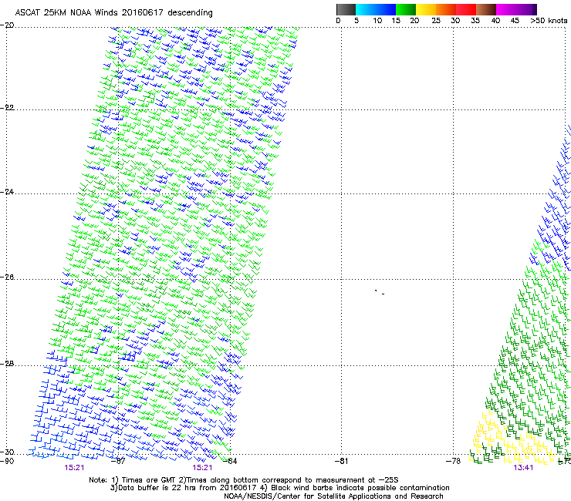
Task: Click the longitude label '-87'
Action: pyautogui.click(x=118, y=461)
